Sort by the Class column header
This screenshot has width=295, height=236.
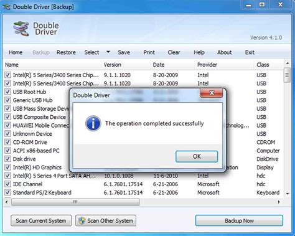point(269,65)
